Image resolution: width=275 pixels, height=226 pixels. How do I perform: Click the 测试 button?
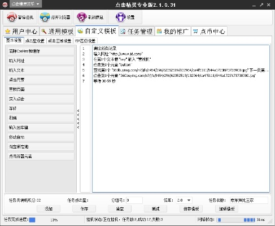[x=155, y=208]
